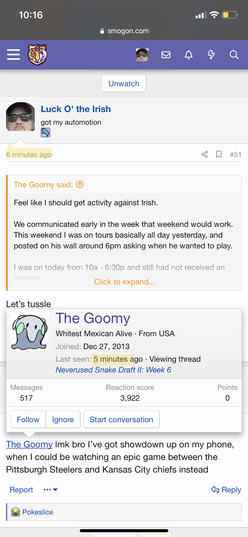Follow The Goomy

coord(28,420)
